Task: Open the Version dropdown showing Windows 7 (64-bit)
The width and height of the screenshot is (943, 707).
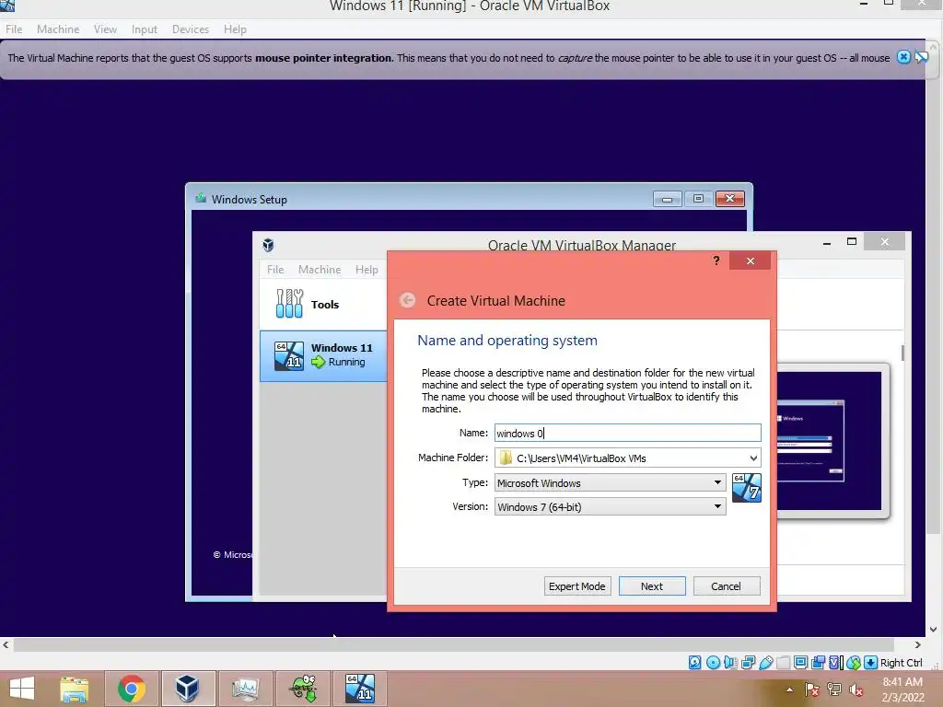Action: point(610,507)
